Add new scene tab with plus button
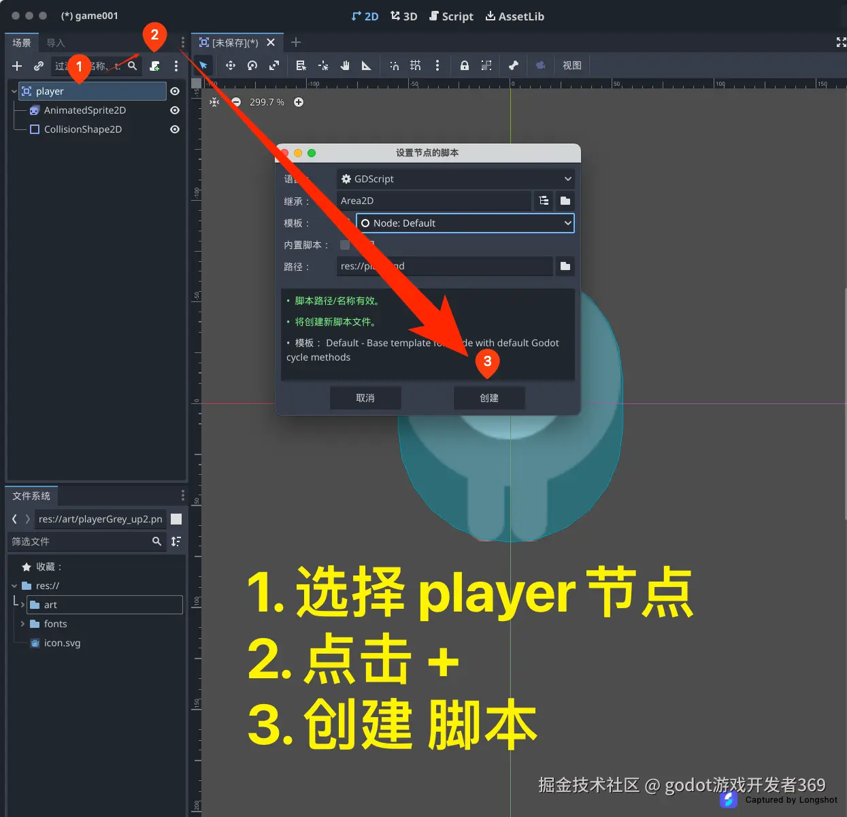 [x=296, y=42]
